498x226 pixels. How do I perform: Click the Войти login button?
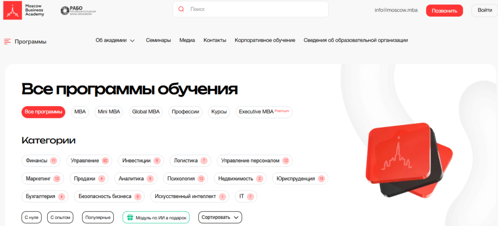coord(484,10)
